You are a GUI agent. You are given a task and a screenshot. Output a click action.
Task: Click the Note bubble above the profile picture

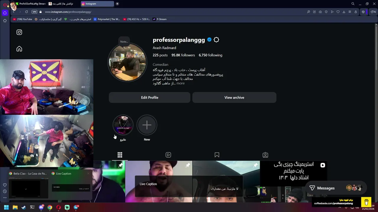click(x=124, y=42)
